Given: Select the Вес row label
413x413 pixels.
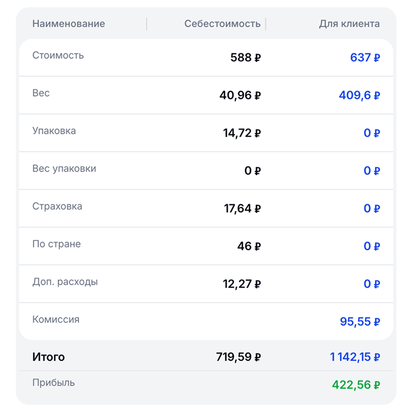Looking at the screenshot, I should (41, 93).
